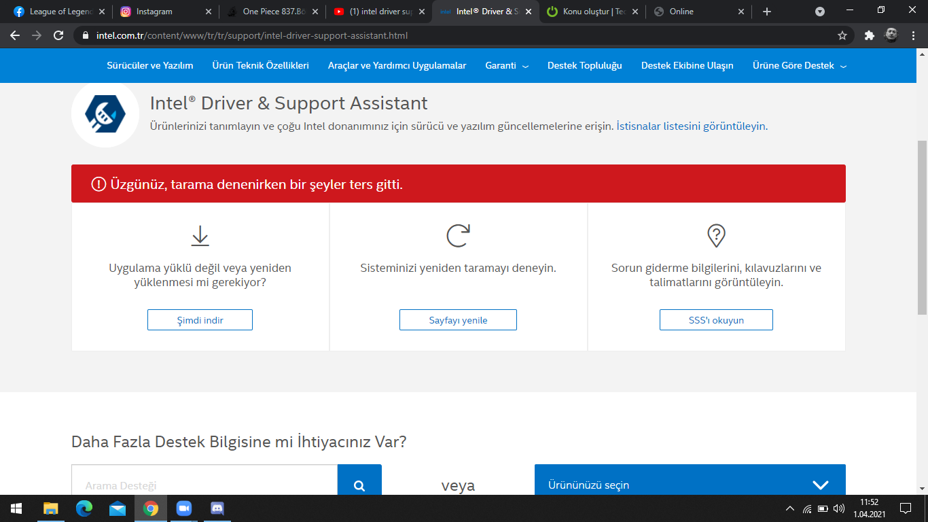Screen dimensions: 928x522
Task: Launch Microsoft Edge from the taskbar
Action: pos(84,508)
